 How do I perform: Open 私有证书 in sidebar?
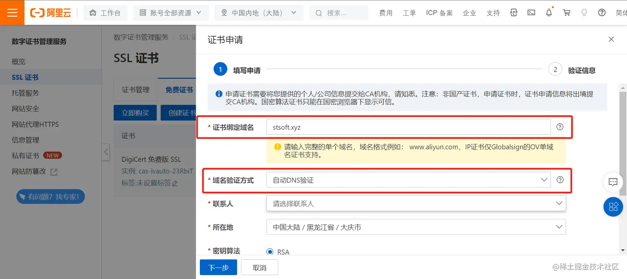click(25, 155)
